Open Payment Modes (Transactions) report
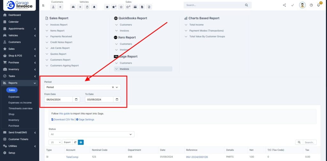Viewport: 327px width, 161px height. [x=207, y=31]
